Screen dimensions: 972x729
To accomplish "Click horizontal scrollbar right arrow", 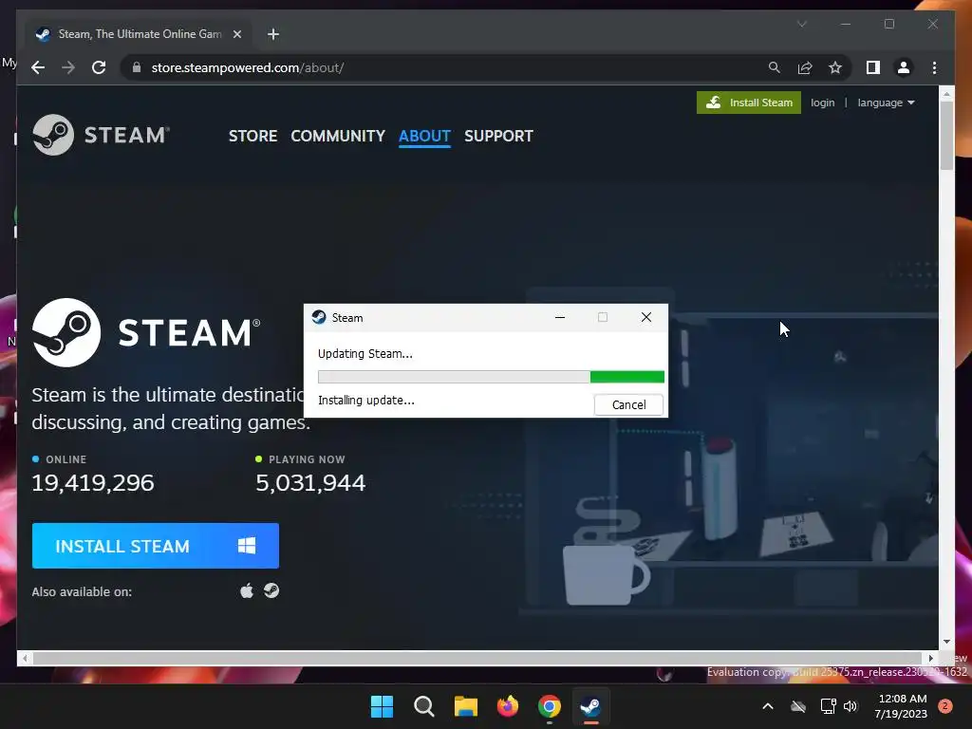I will pyautogui.click(x=930, y=659).
